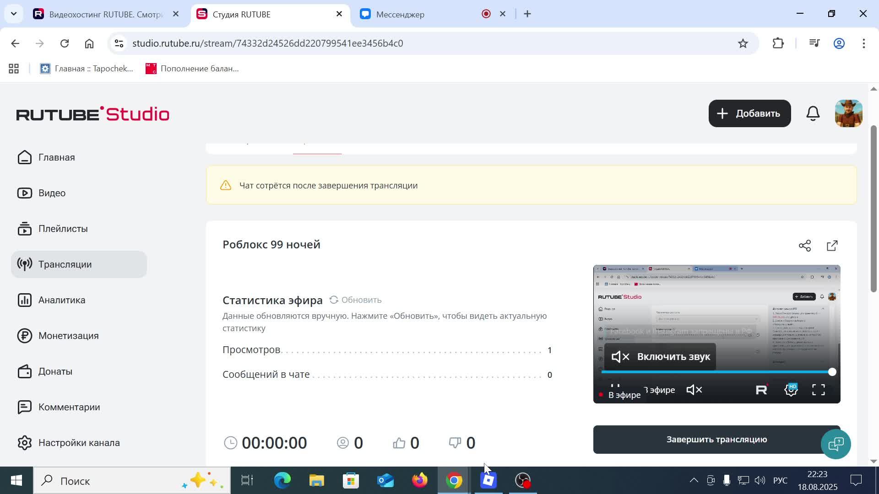Viewport: 879px width, 494px height.
Task: Open the share icon for the stream
Action: pos(805,246)
